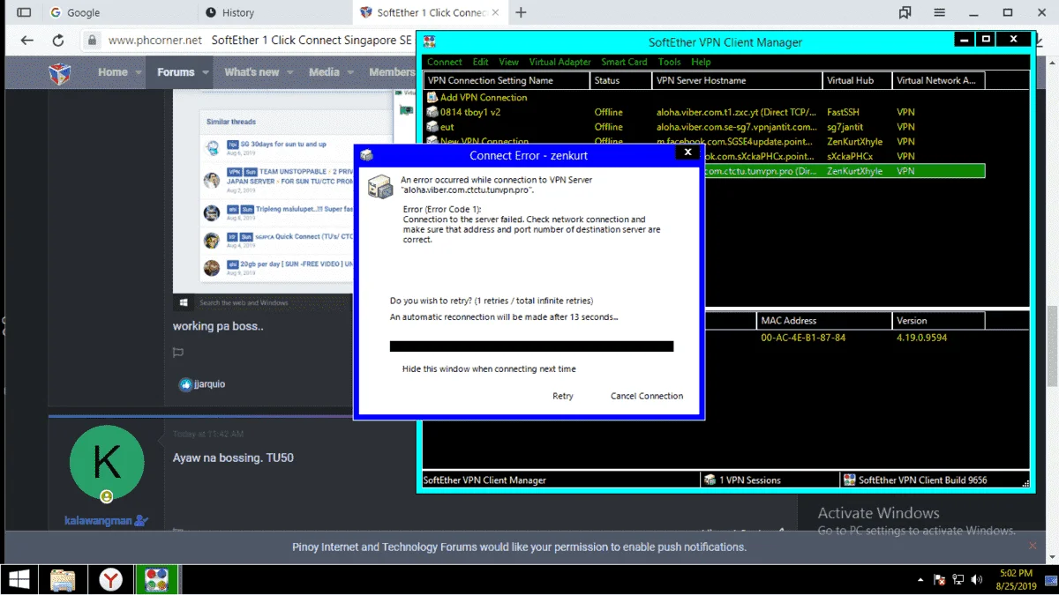The width and height of the screenshot is (1059, 595).
Task: Expand the Forums dropdown arrow
Action: click(206, 72)
